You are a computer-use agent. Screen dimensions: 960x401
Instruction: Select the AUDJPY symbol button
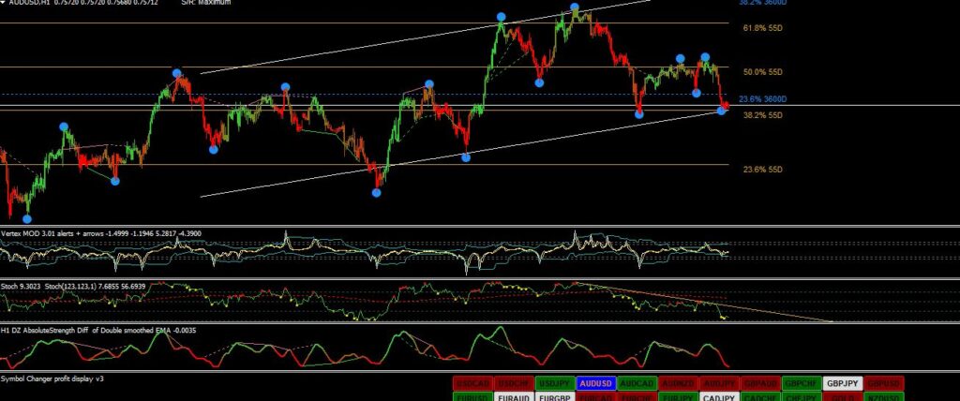pyautogui.click(x=719, y=384)
